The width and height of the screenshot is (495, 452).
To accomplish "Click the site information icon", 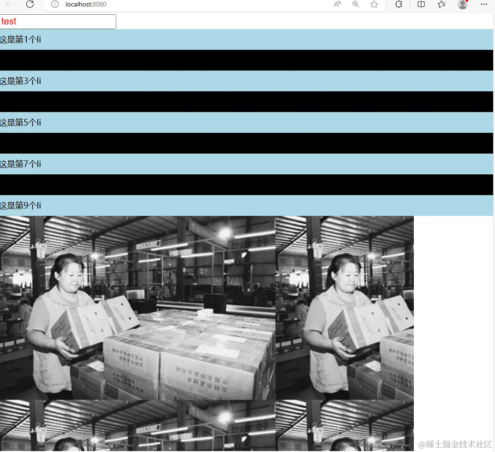I will point(55,4).
